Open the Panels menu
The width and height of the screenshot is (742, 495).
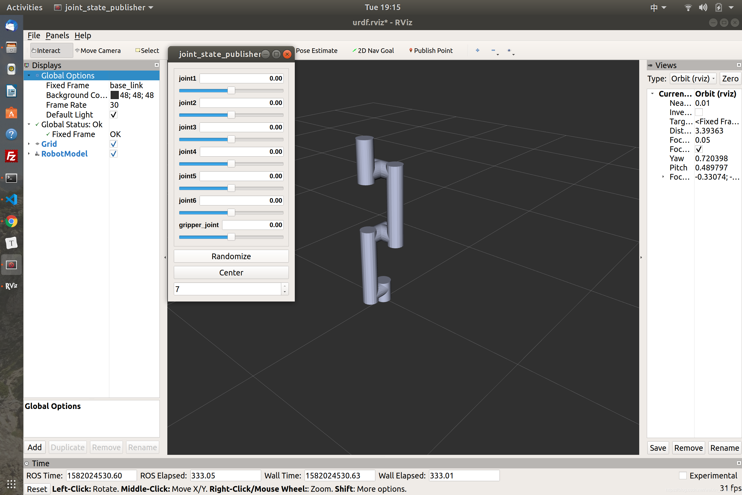coord(57,35)
